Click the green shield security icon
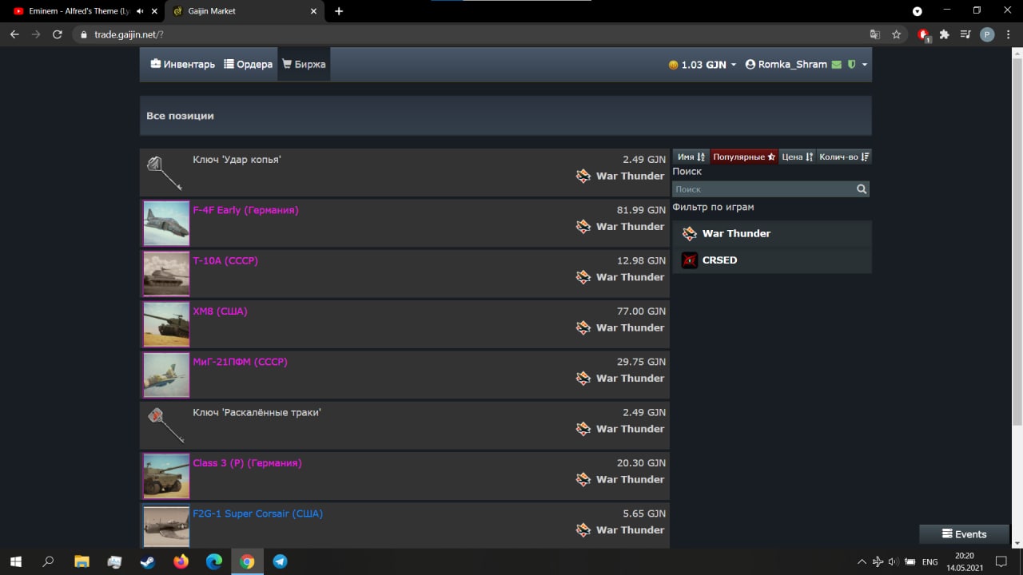Screen dimensions: 1023x575 [851, 65]
